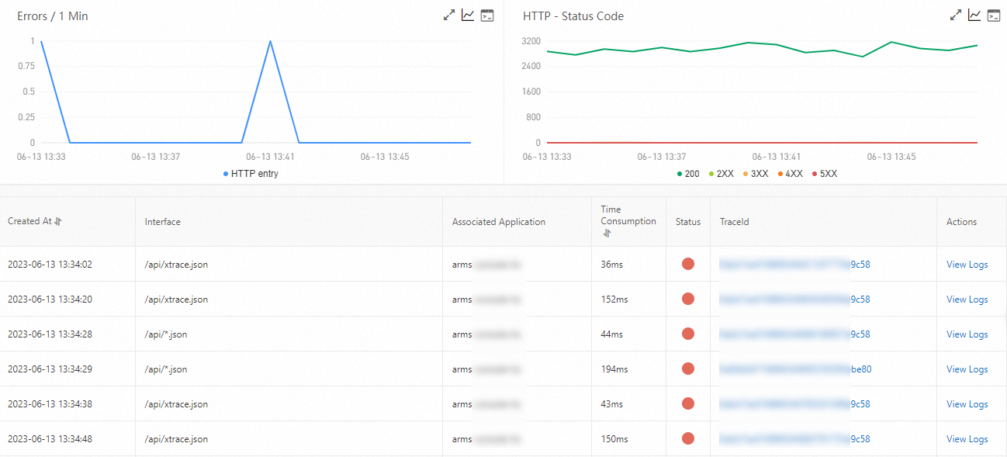Click red status dot of 13:34:38 row
Image resolution: width=1007 pixels, height=457 pixels.
pyautogui.click(x=687, y=403)
